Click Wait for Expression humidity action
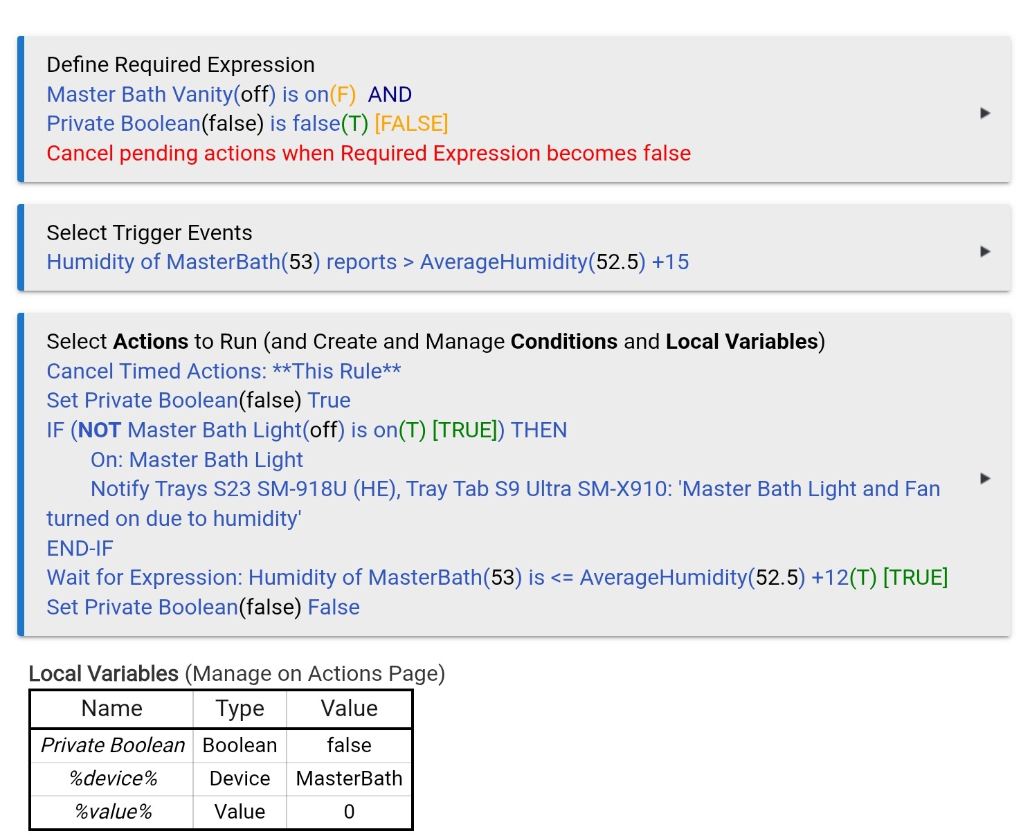1021x838 pixels. point(496,578)
